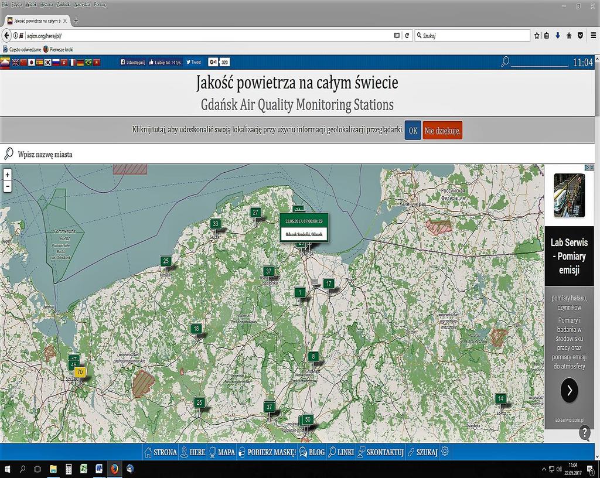This screenshot has width=600, height=478.
Task: Select the station marker showing 33
Action: coord(216,224)
